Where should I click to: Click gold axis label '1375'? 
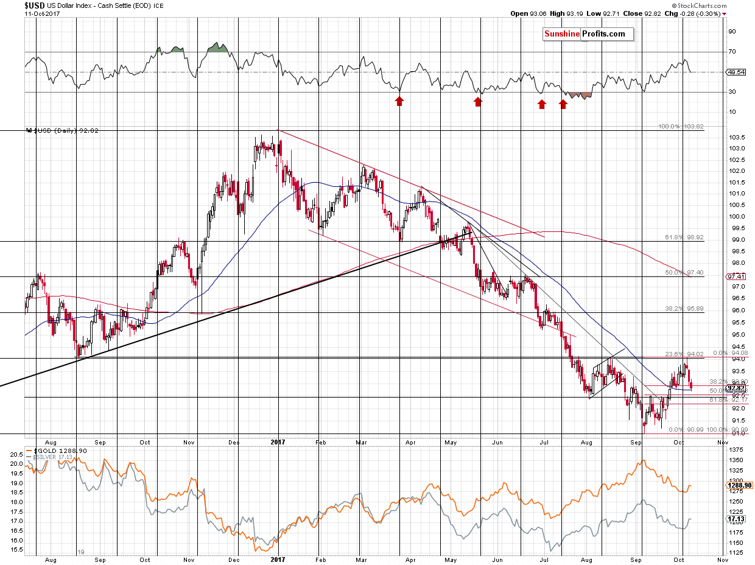(737, 450)
